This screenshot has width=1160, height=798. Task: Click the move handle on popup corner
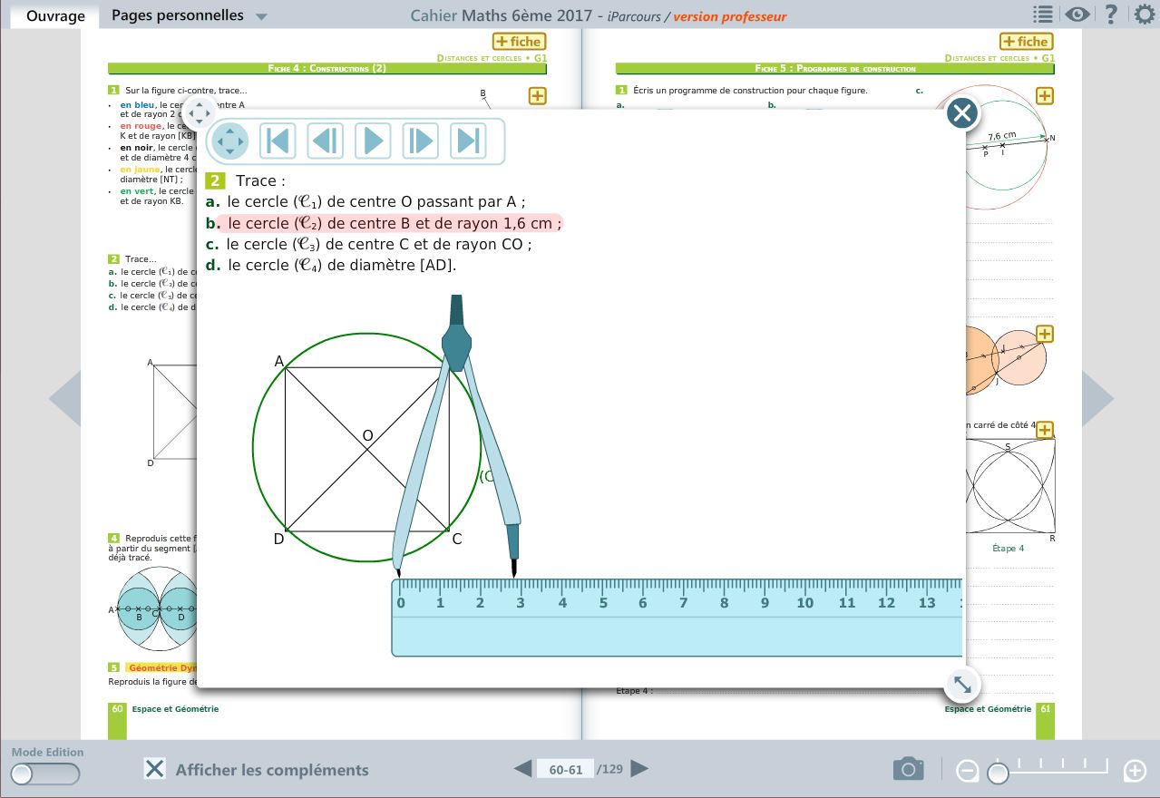coord(199,113)
